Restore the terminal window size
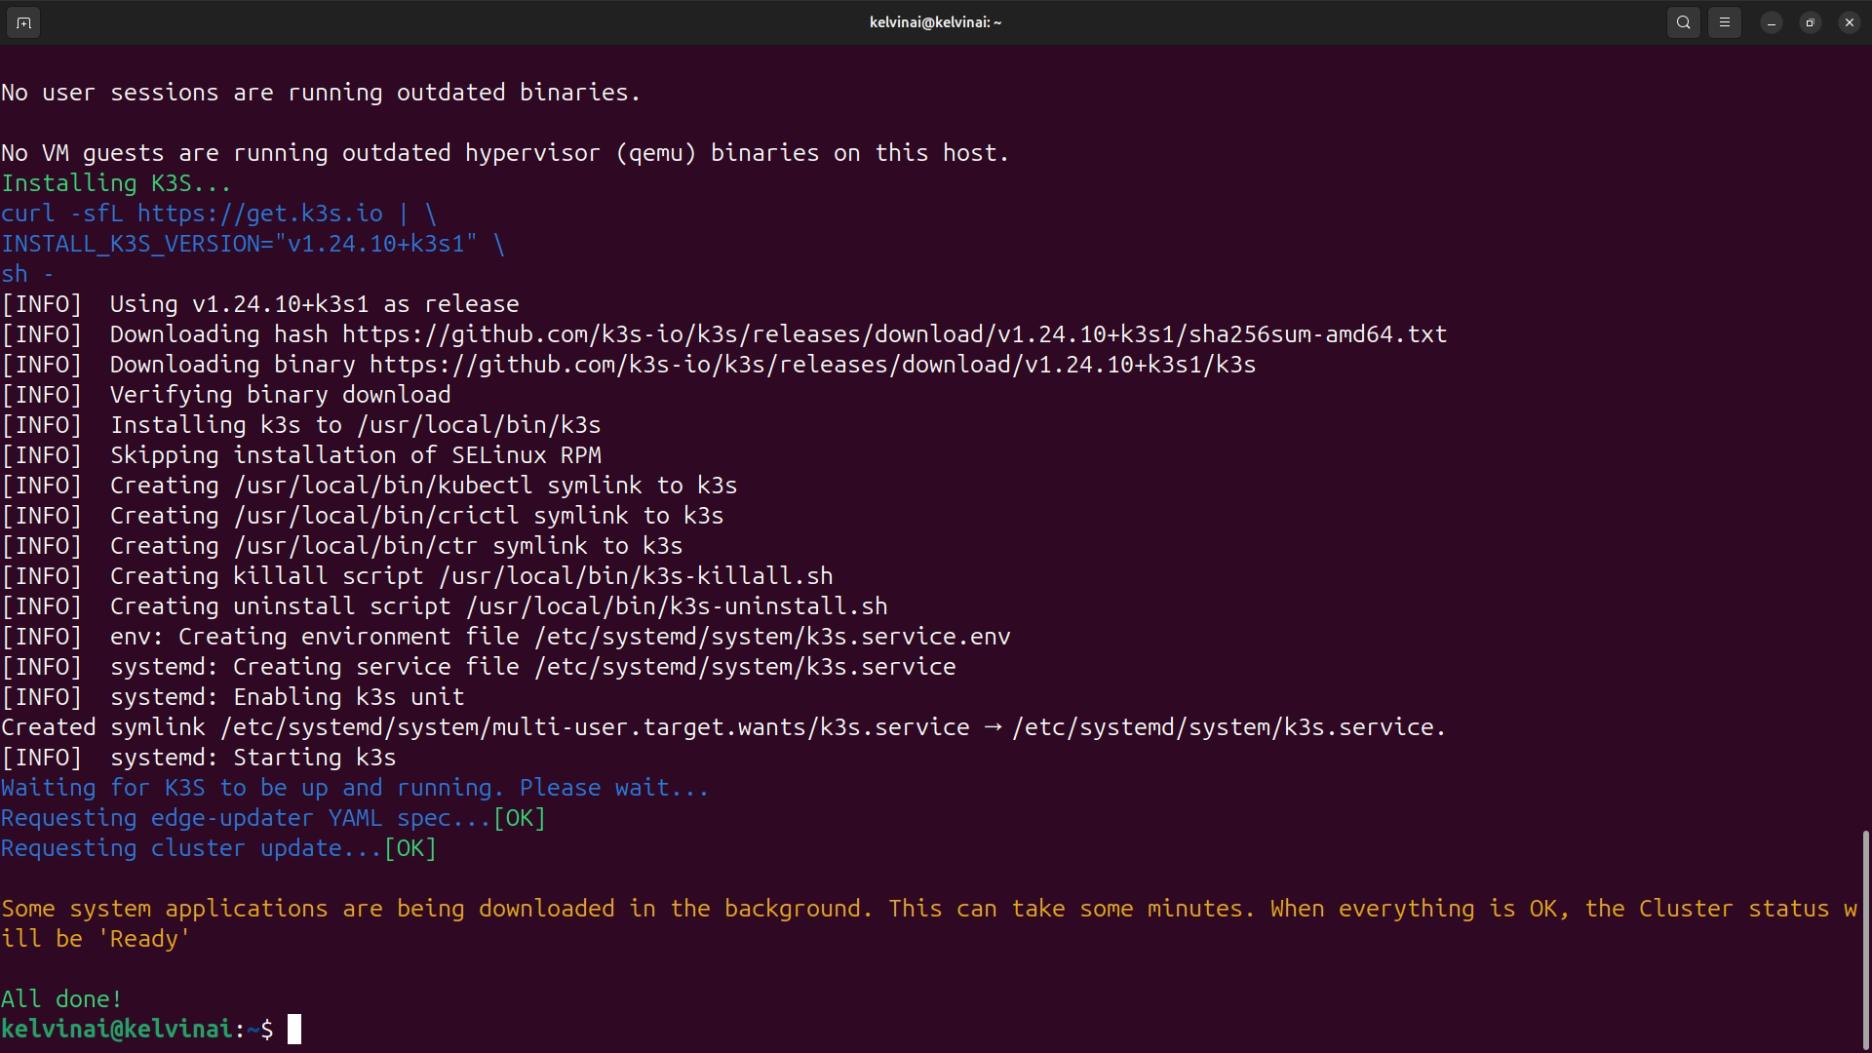This screenshot has width=1872, height=1053. click(1811, 22)
